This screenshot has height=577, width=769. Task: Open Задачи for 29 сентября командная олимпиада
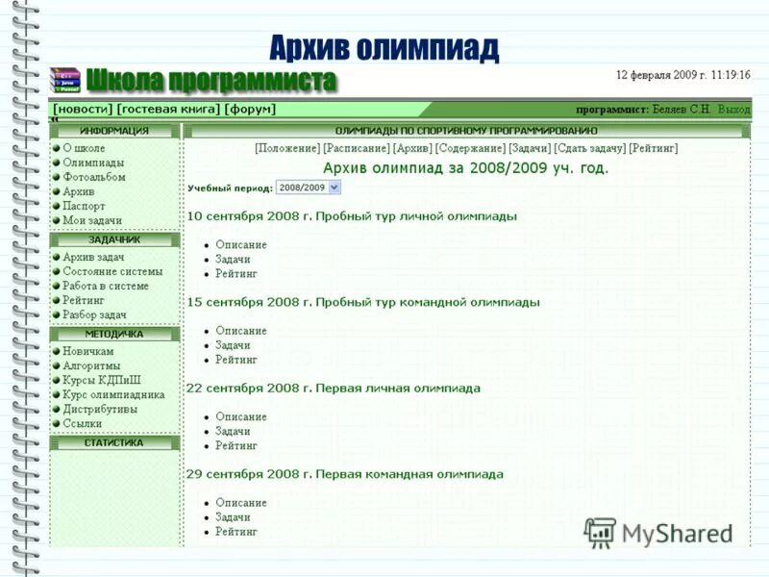tap(233, 517)
